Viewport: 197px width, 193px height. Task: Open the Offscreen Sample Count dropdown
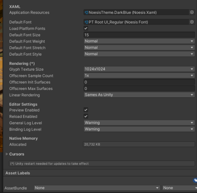(139, 76)
